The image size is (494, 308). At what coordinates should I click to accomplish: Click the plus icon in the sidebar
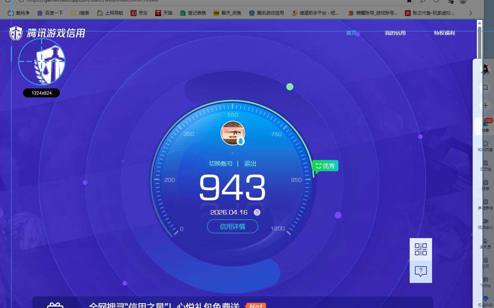485,105
